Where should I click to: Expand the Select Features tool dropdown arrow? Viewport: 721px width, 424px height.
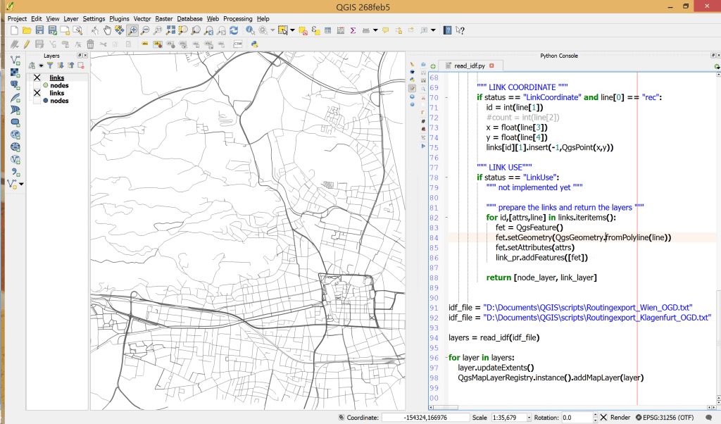pyautogui.click(x=291, y=30)
